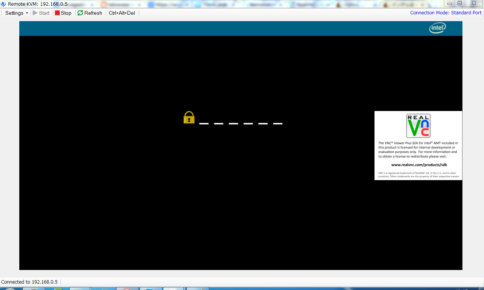The height and width of the screenshot is (290, 484).
Task: Restore down the Remote KVM window
Action: pyautogui.click(x=459, y=3)
